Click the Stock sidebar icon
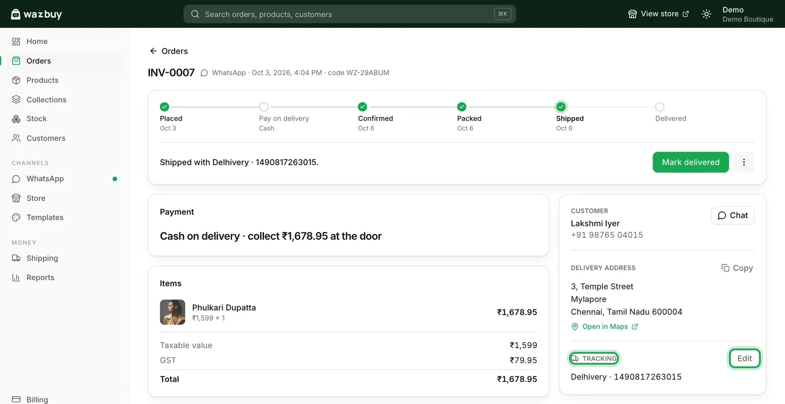The height and width of the screenshot is (404, 785). pos(16,119)
